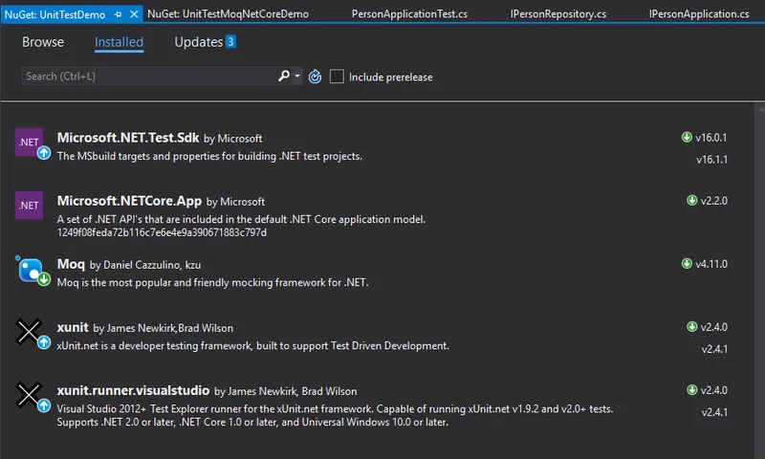Viewport: 765px width, 459px height.
Task: Click the refresh icon next to search
Action: tap(316, 76)
